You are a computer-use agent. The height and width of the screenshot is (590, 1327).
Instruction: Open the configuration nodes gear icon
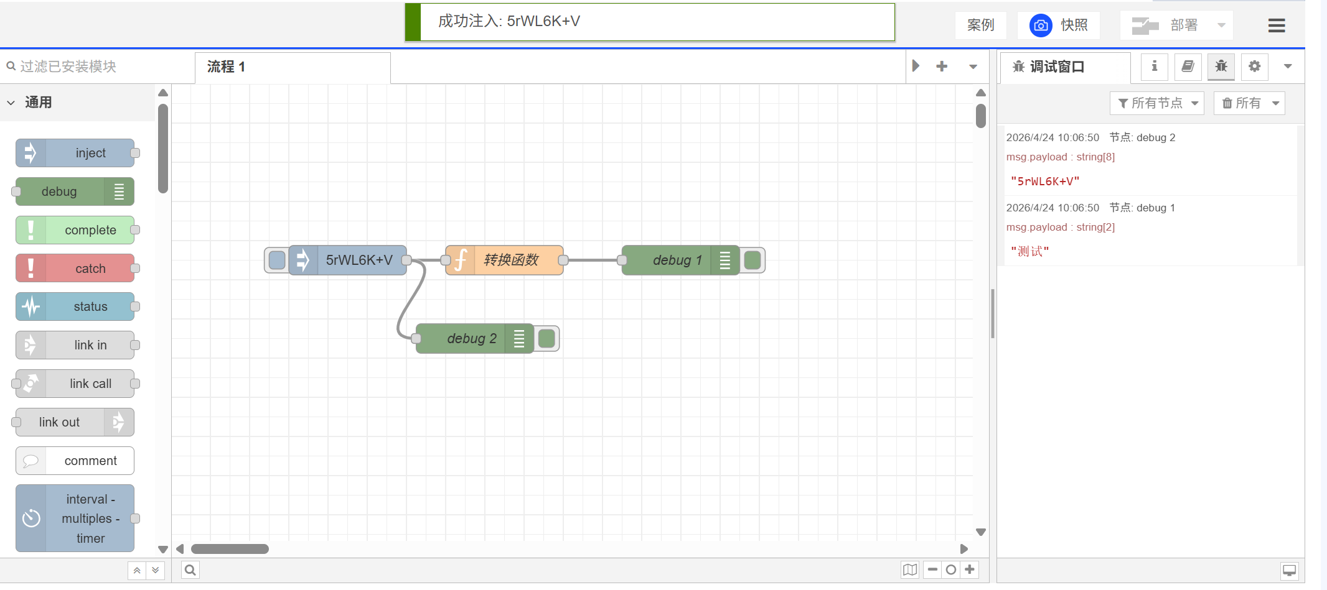1255,66
